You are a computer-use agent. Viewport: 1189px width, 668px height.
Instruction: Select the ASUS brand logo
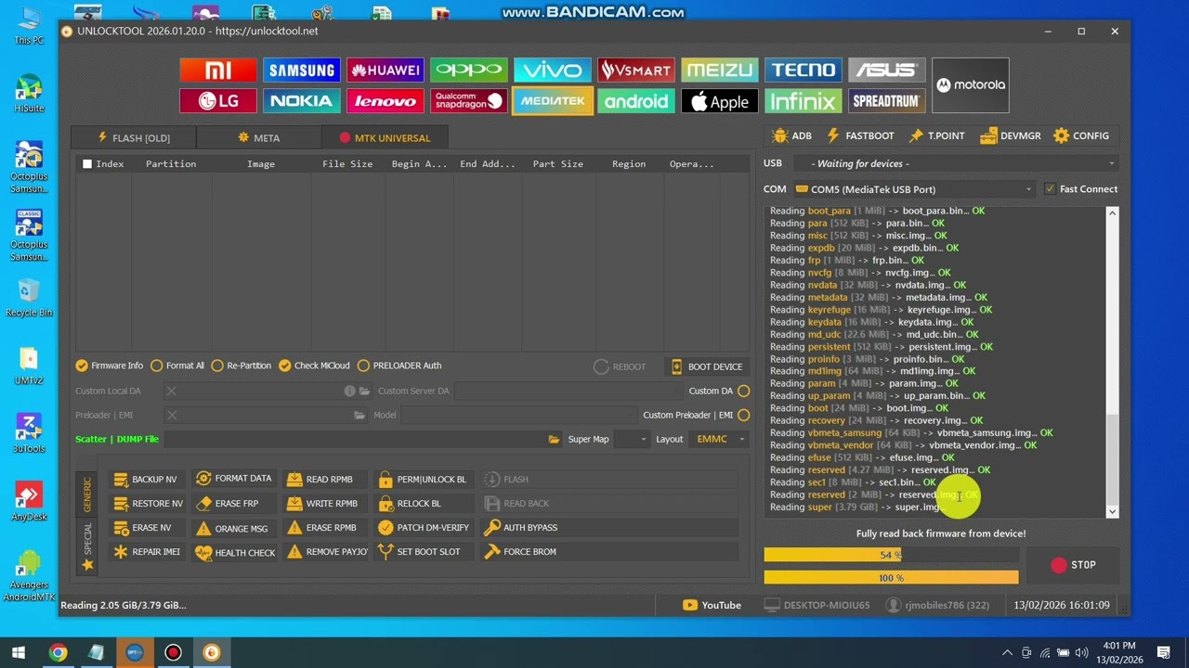[x=886, y=71]
